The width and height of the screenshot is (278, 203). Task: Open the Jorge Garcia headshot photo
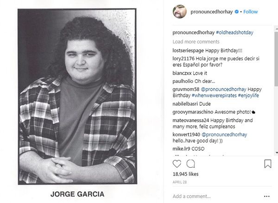click(77, 96)
